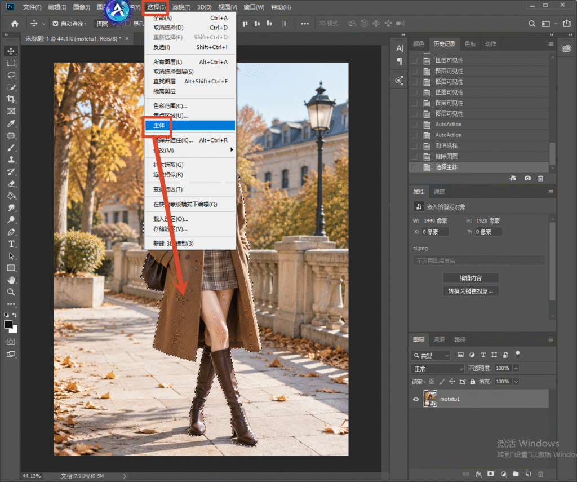Viewport: 577px width, 482px height.
Task: Click the 转换为链接对象 button
Action: (471, 291)
